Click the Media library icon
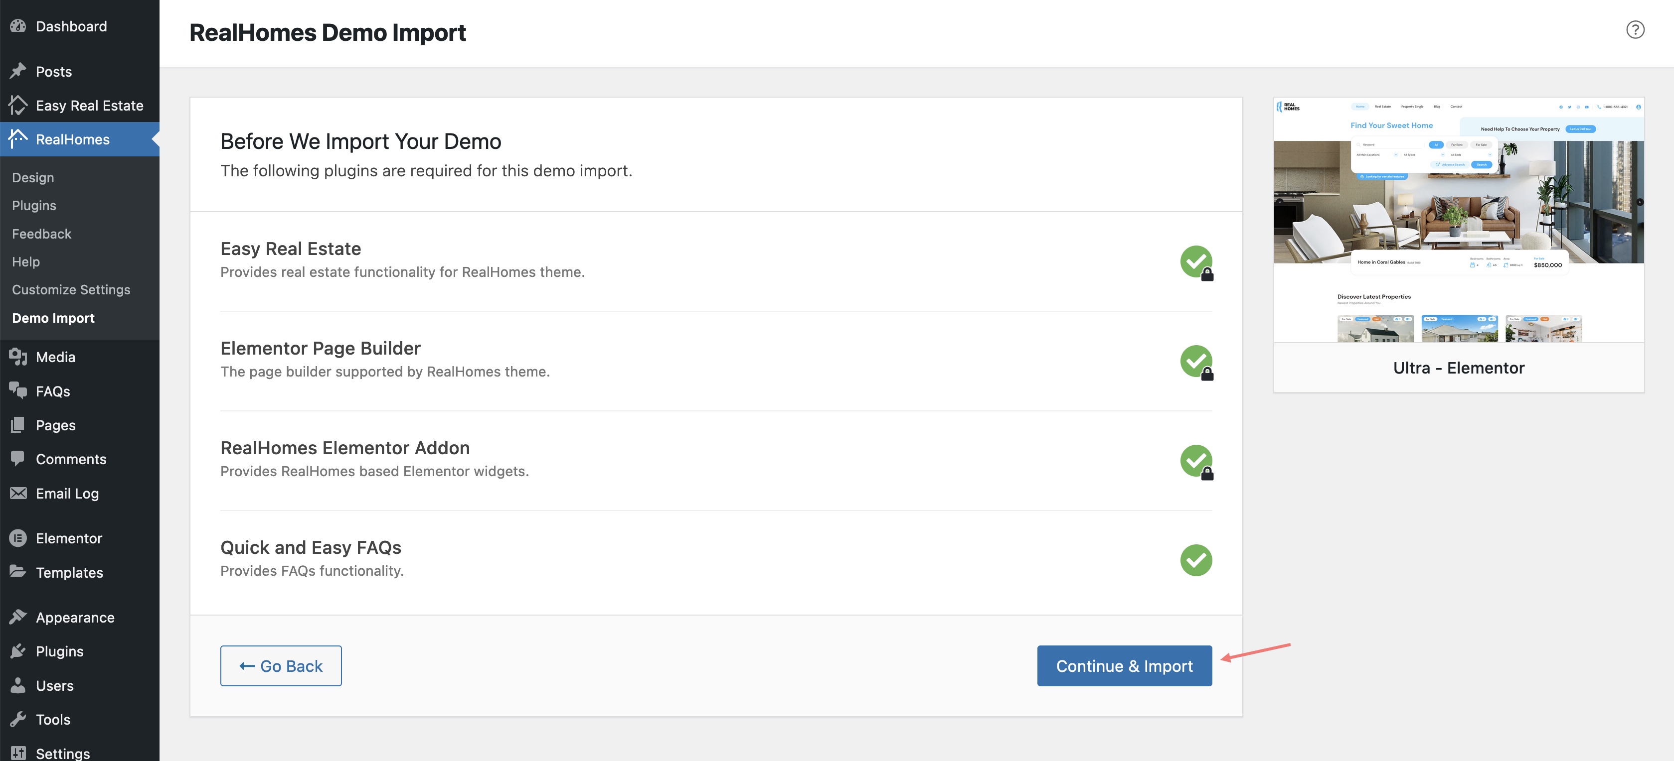The image size is (1674, 761). 18,357
